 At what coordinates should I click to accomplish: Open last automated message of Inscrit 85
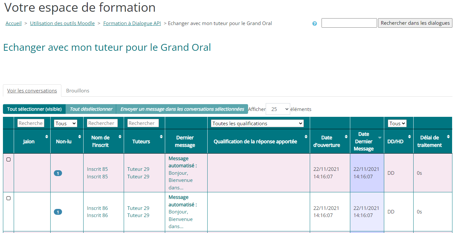(x=183, y=173)
